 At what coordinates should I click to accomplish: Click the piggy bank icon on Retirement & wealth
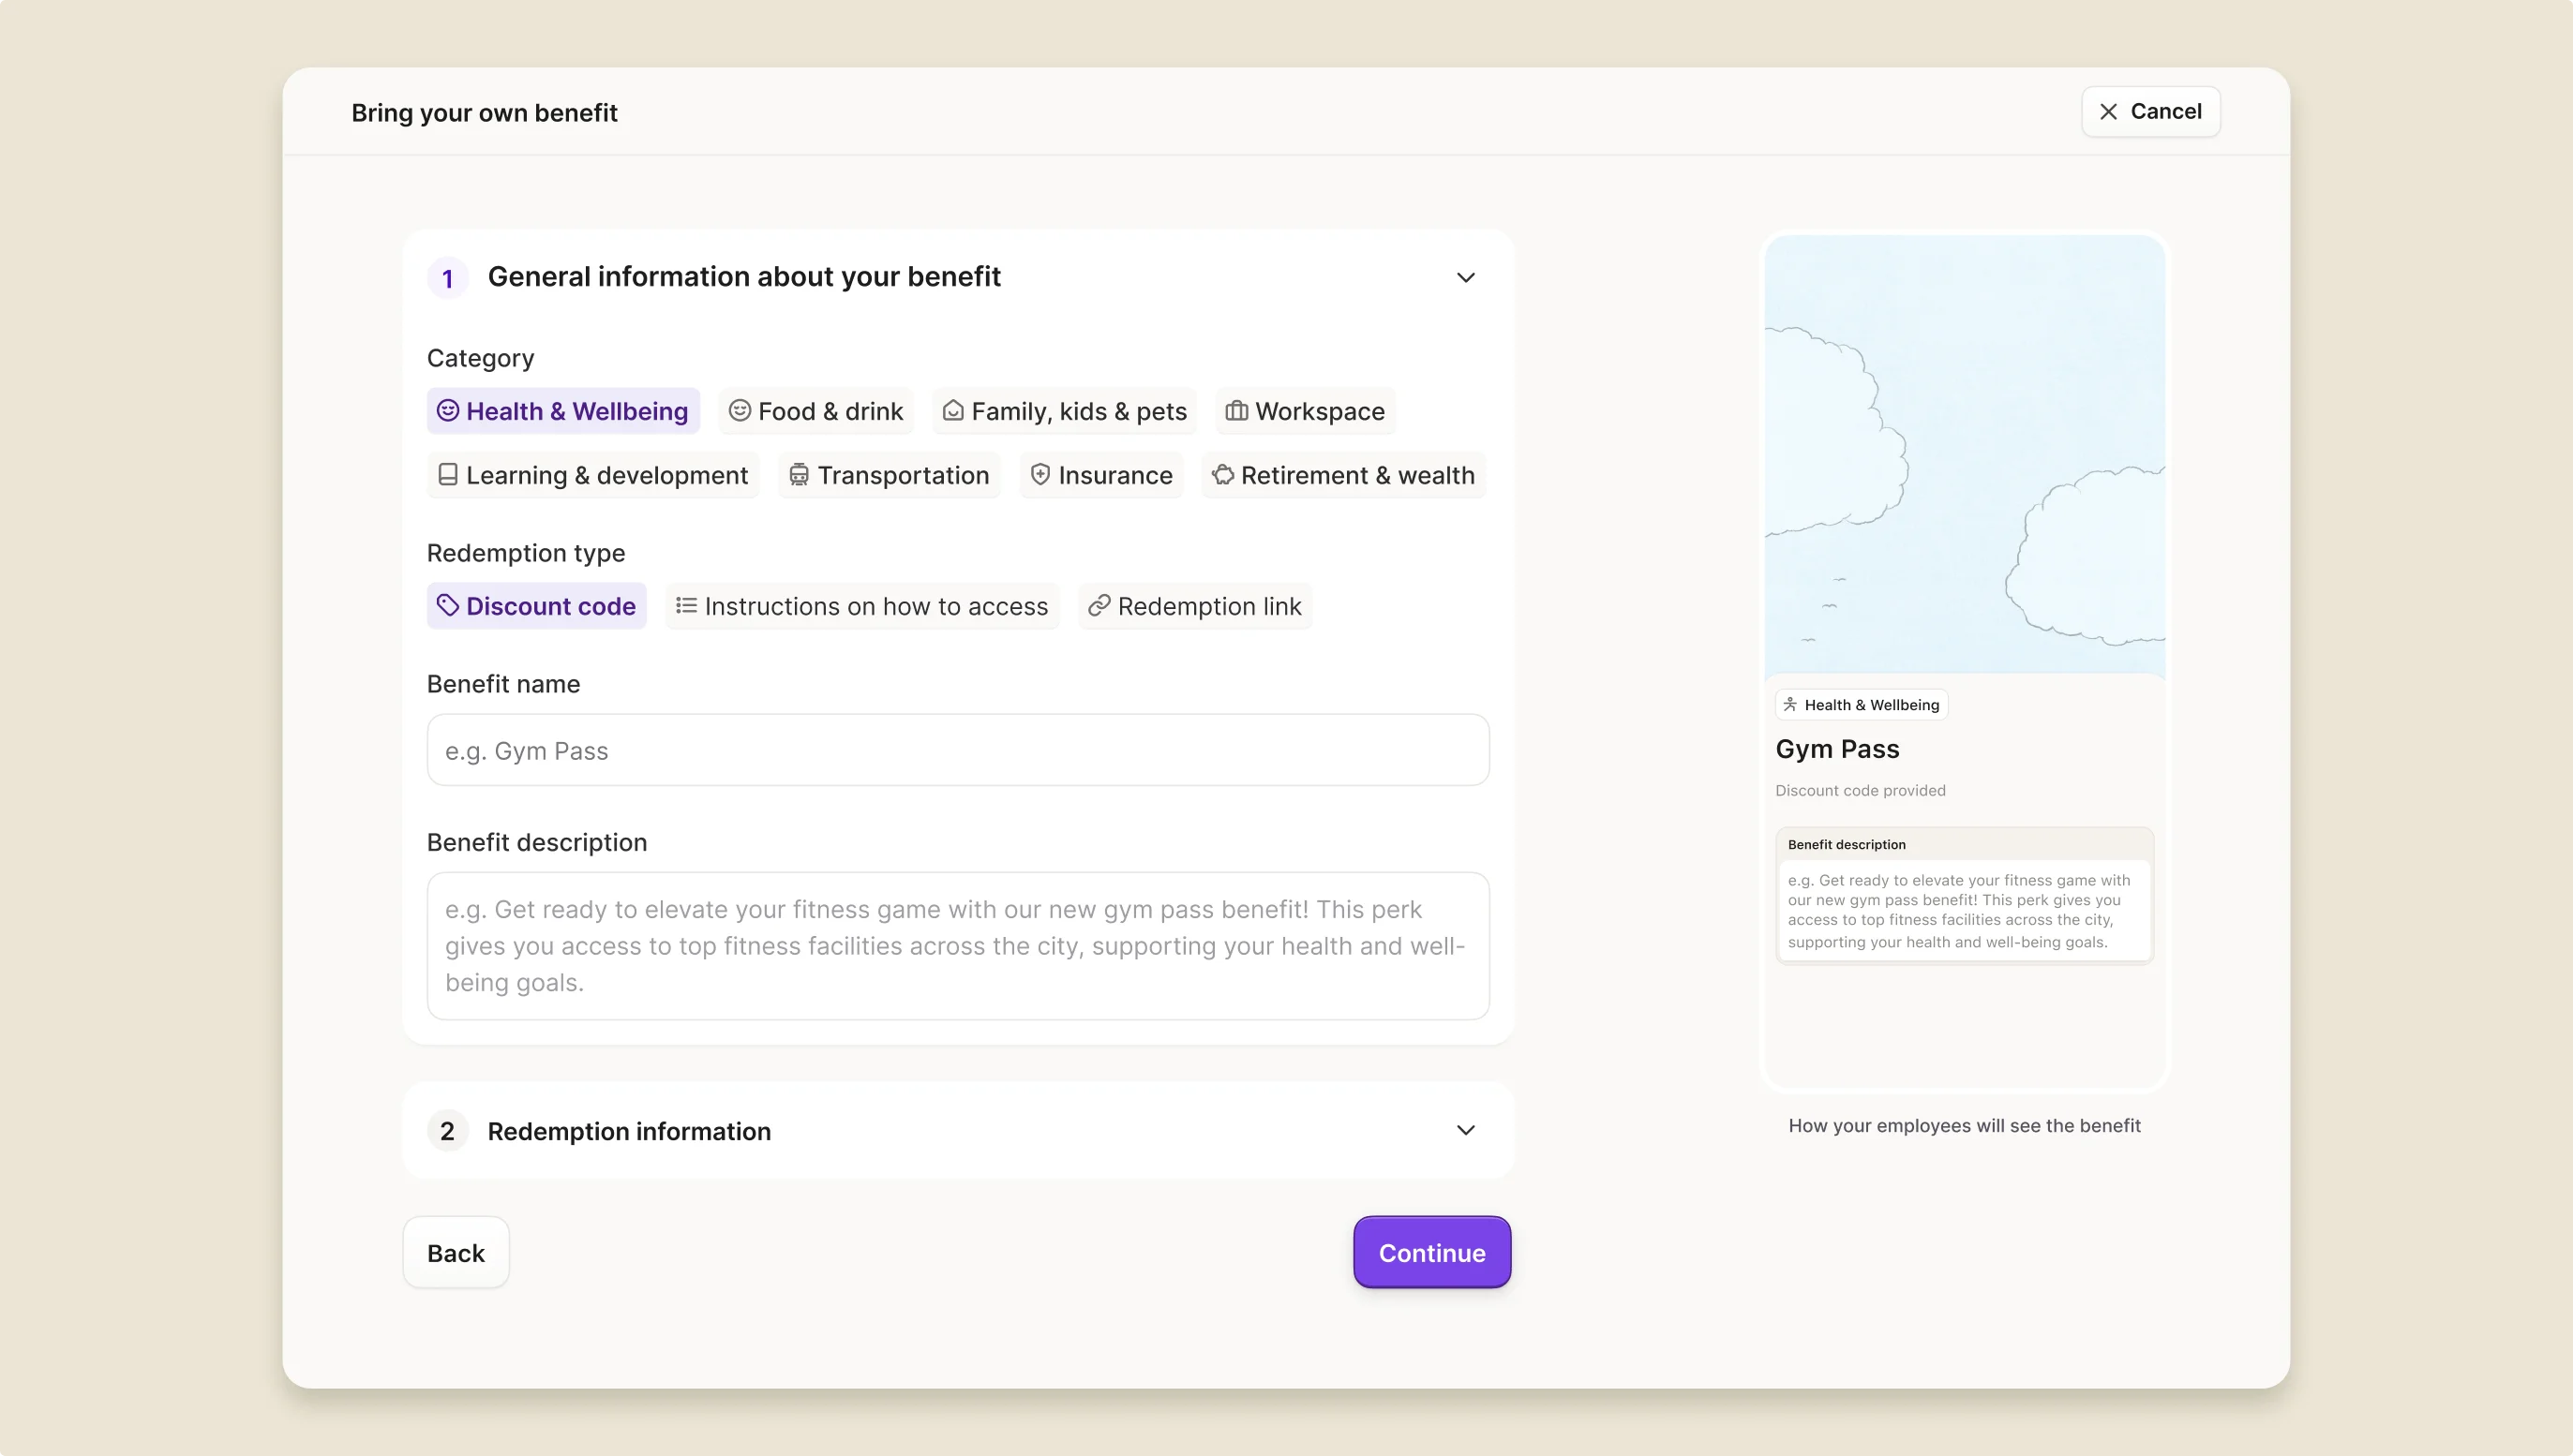[x=1222, y=475]
